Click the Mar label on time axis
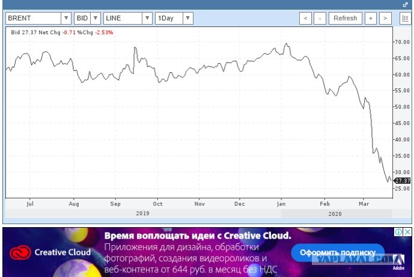Viewport: 414px width, 277px height. pyautogui.click(x=364, y=204)
